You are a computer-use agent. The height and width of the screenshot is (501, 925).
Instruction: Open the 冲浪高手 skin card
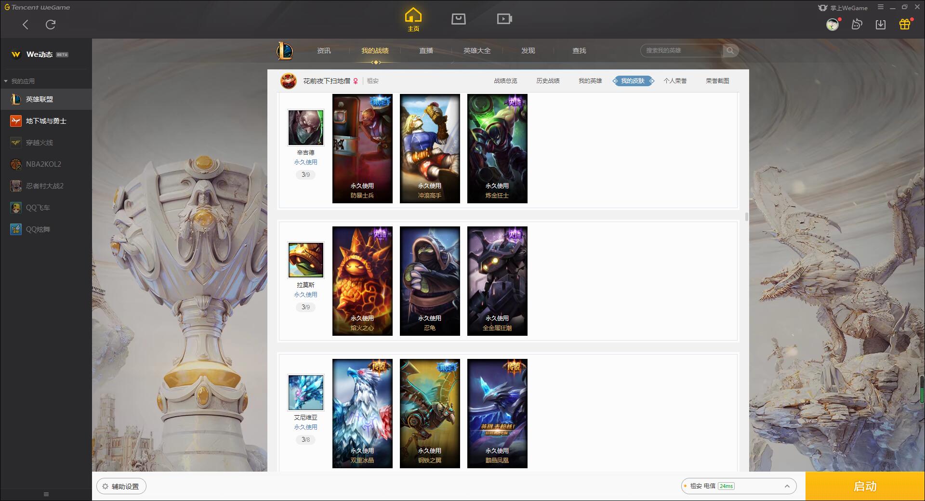tap(430, 148)
